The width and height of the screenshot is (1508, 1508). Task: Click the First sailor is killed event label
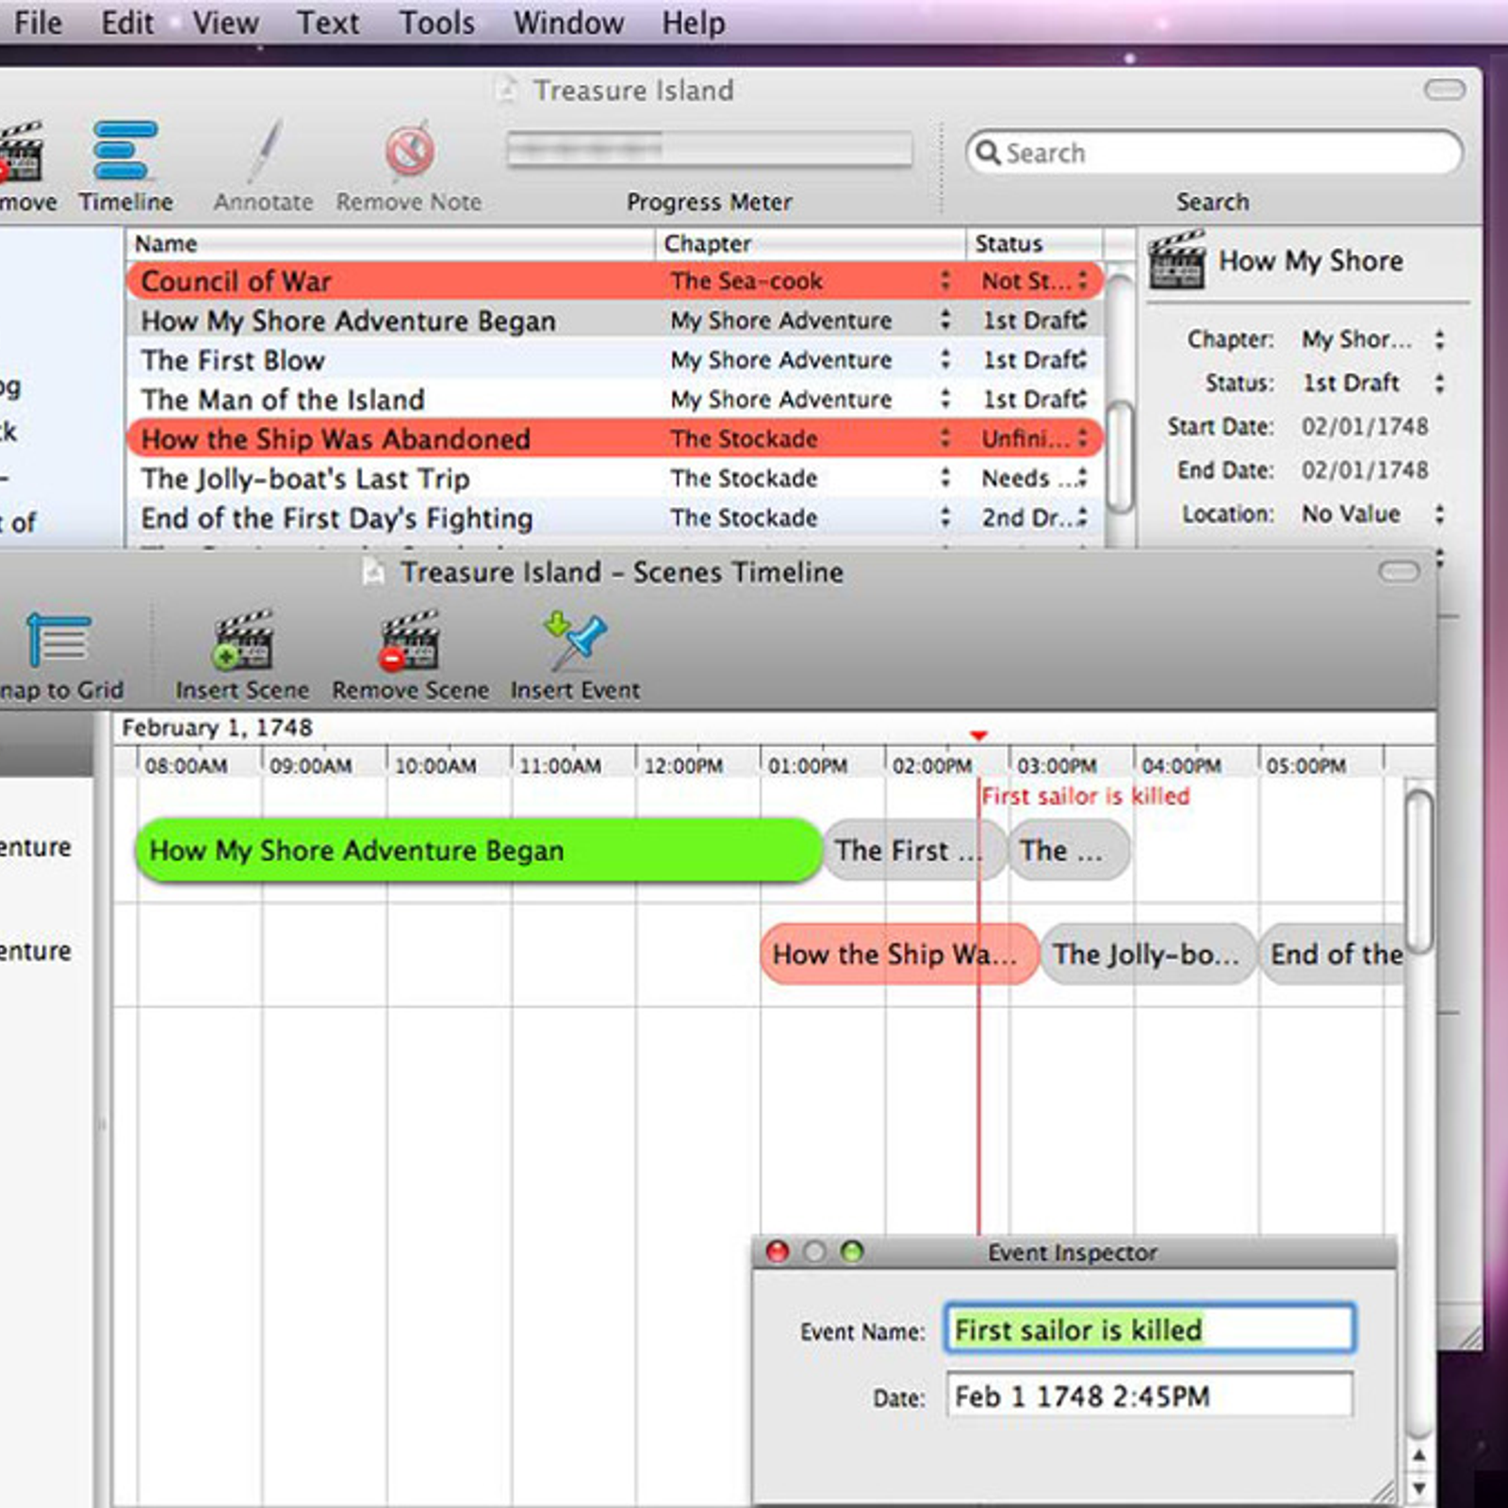tap(1086, 796)
